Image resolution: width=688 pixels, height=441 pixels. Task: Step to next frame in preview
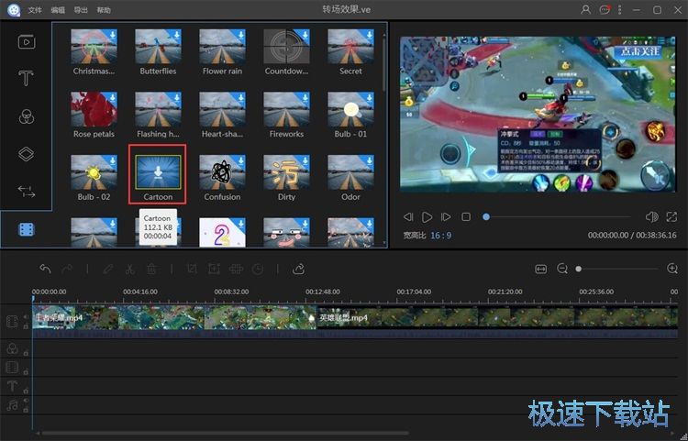click(x=446, y=217)
